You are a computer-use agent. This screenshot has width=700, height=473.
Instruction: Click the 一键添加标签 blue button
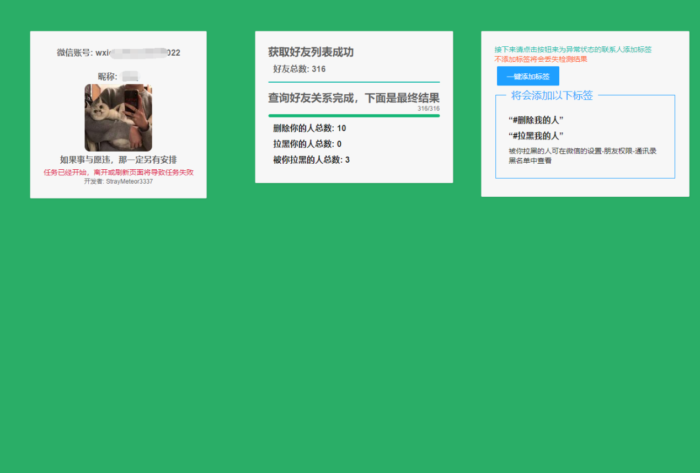click(527, 76)
